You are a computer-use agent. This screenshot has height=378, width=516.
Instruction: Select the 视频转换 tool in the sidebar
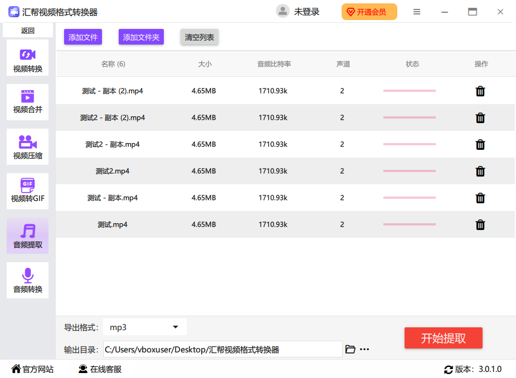(27, 57)
